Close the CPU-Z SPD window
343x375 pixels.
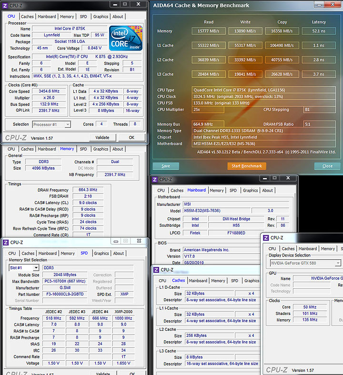point(139,241)
